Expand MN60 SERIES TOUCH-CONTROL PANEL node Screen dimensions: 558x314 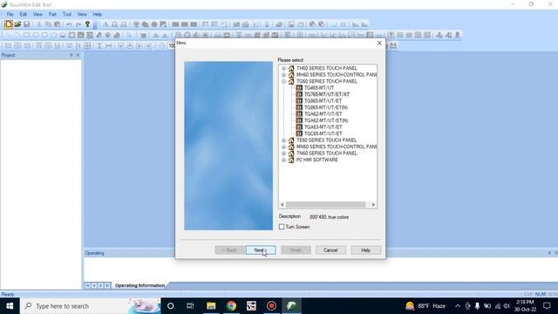click(x=283, y=147)
